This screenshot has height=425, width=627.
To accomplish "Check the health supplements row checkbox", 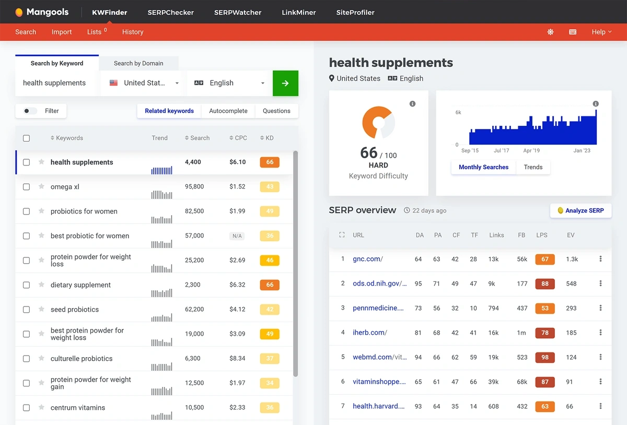I will point(26,162).
